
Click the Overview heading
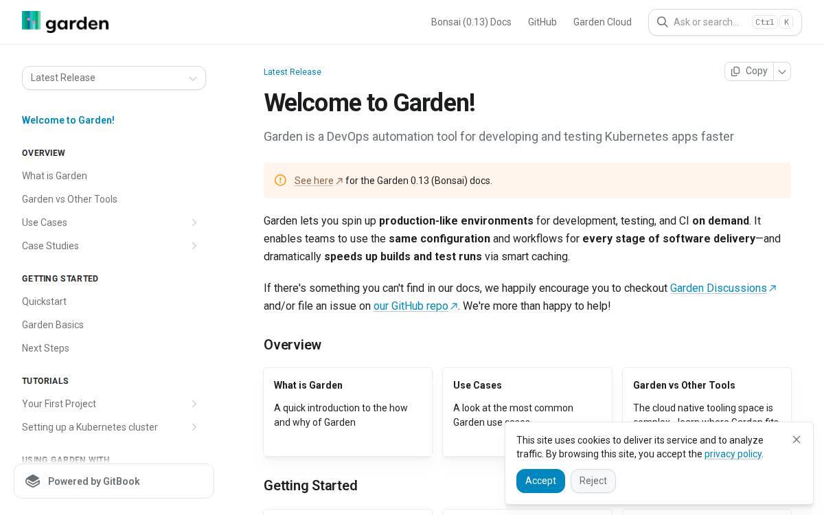293,345
